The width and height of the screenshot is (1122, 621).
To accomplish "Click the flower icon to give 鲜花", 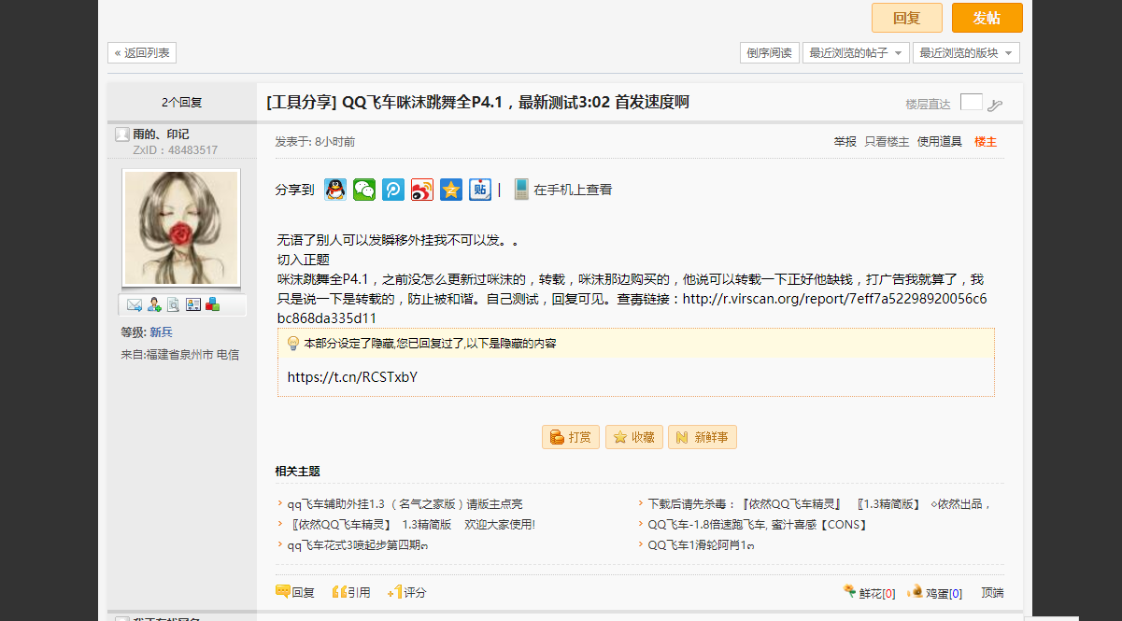I will click(x=850, y=591).
